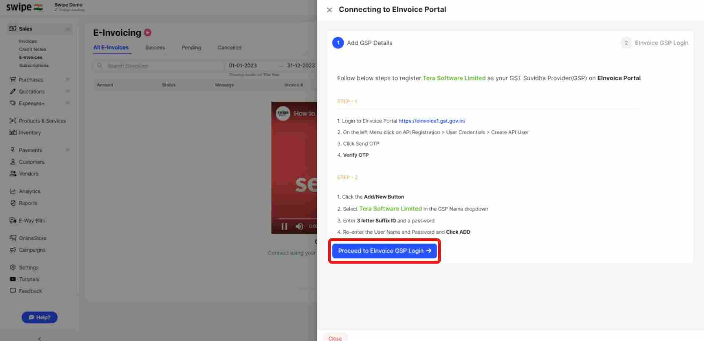Switch to the Cancelled tab

229,48
